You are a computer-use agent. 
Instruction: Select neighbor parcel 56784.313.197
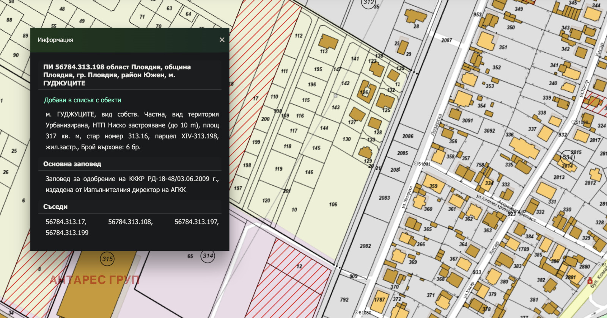pos(197,222)
